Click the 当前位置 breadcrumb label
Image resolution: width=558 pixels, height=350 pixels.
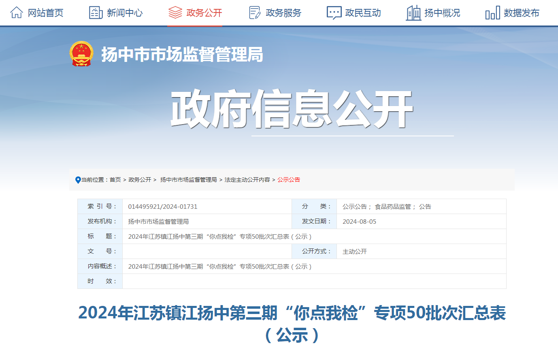coord(95,180)
